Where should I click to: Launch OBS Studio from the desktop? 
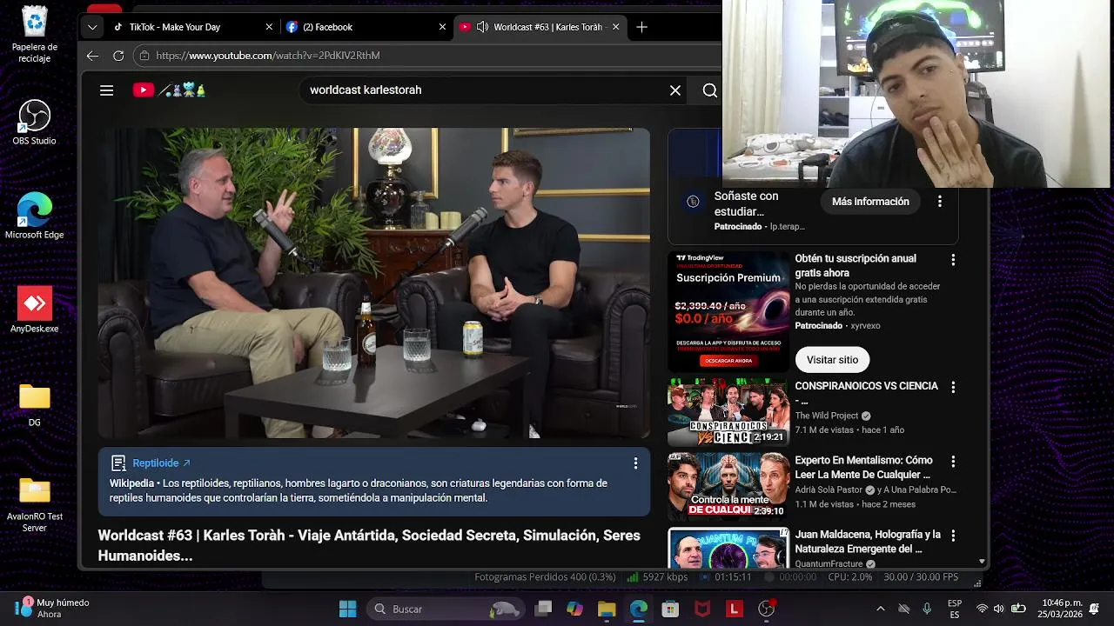(x=35, y=123)
